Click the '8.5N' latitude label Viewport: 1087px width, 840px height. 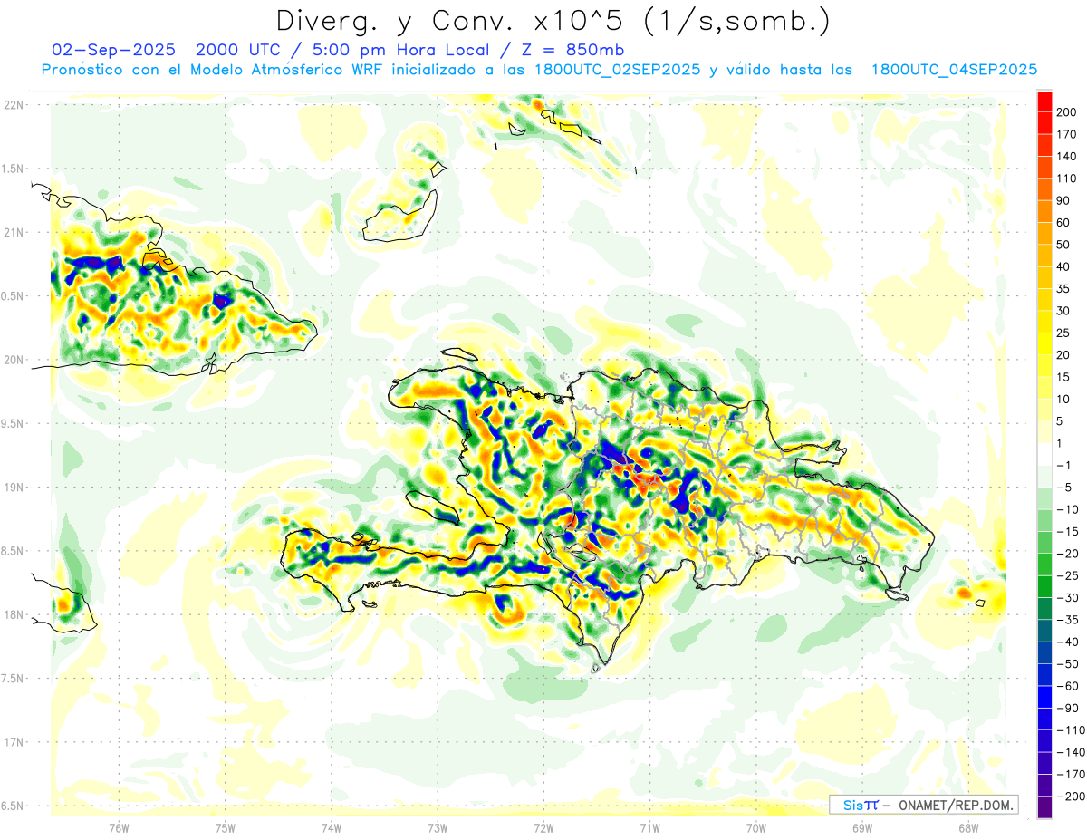tap(13, 551)
